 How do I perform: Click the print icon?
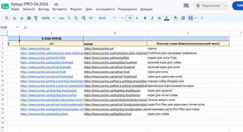click(x=29, y=18)
